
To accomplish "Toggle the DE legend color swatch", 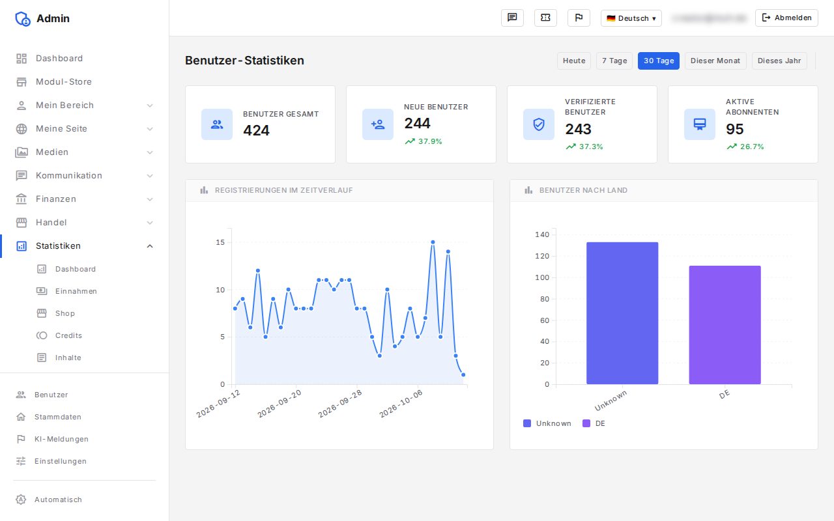I will pyautogui.click(x=586, y=423).
